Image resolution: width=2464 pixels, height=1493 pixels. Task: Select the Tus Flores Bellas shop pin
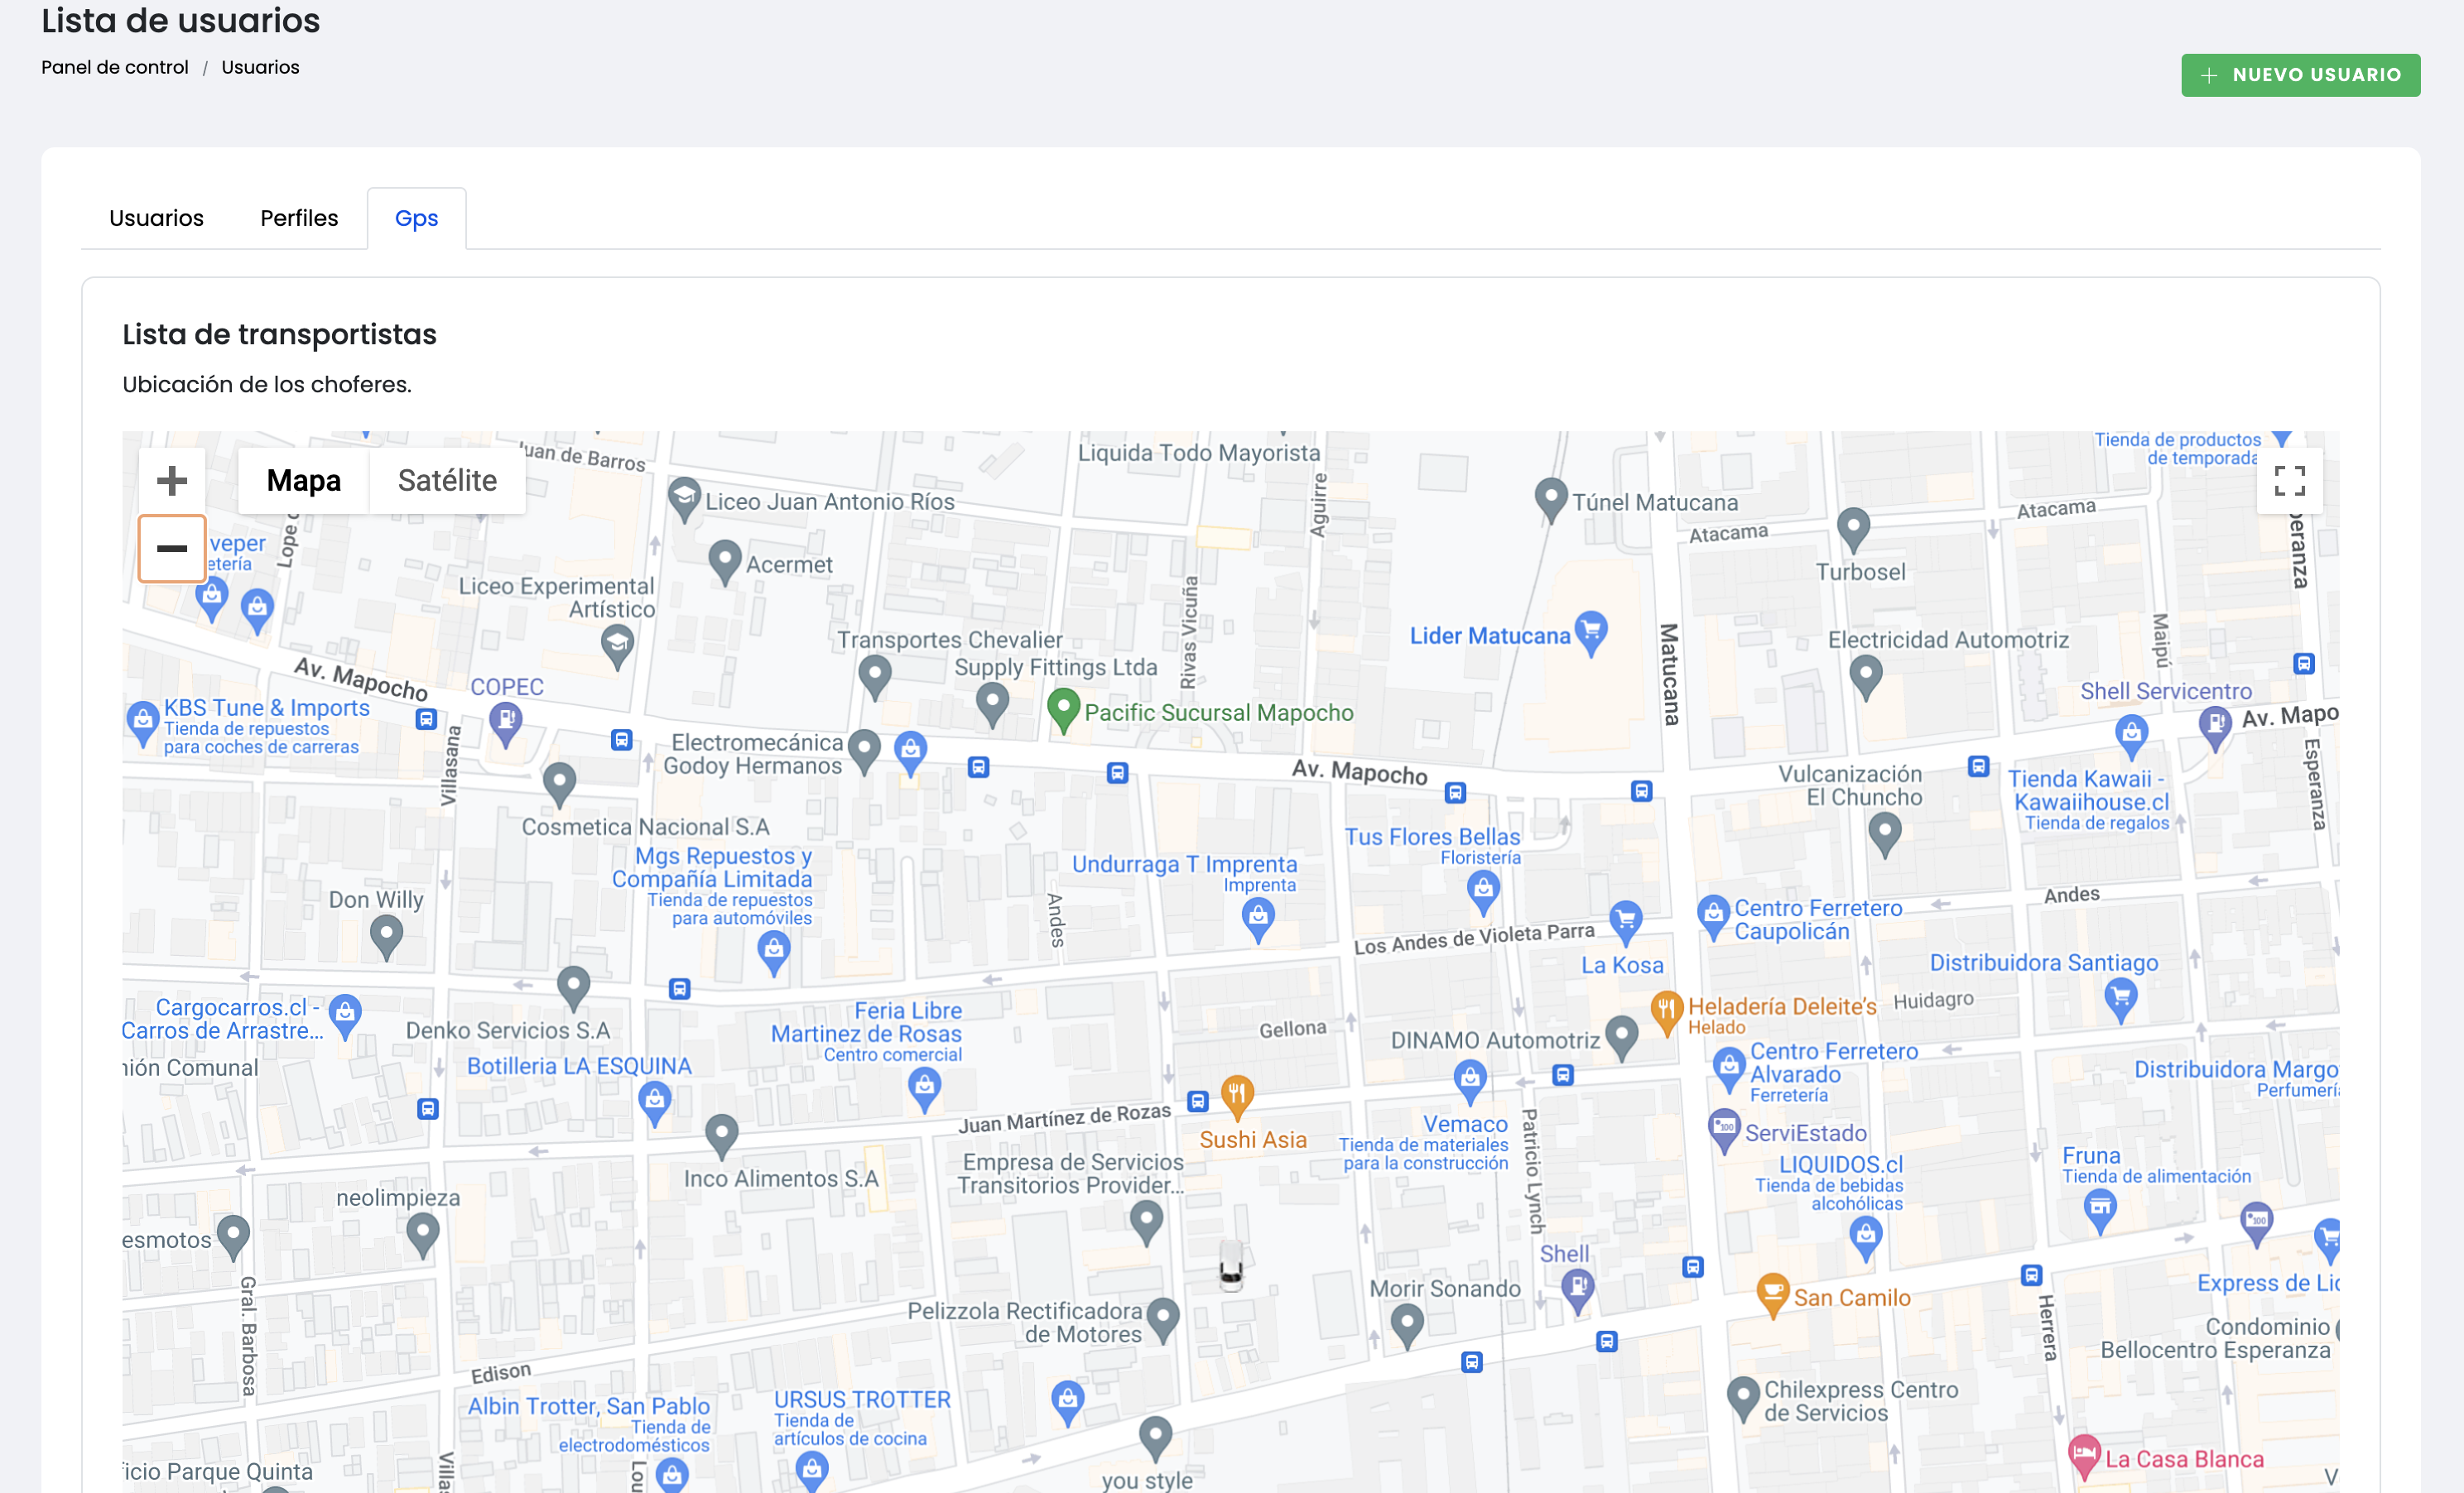(x=1483, y=892)
